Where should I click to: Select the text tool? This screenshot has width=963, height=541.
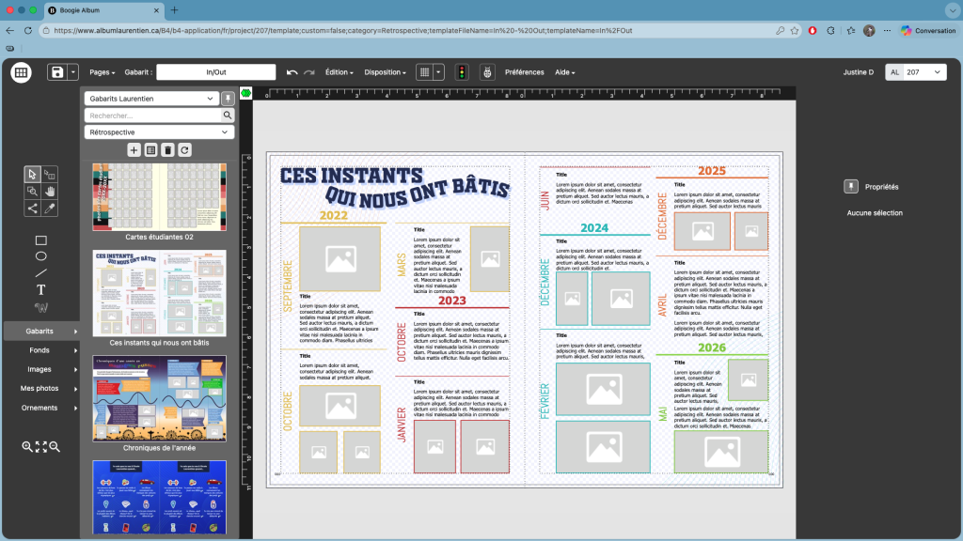[41, 289]
